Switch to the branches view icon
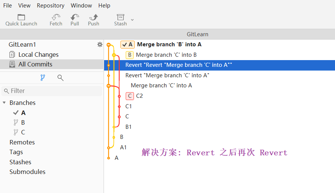Image resolution: width=335 pixels, height=193 pixels. 43,78
